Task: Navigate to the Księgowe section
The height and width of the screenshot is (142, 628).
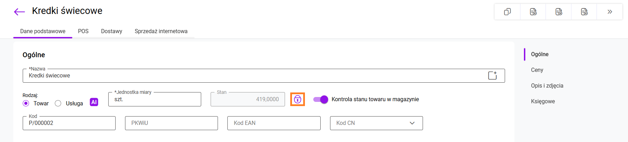Action: tap(543, 101)
